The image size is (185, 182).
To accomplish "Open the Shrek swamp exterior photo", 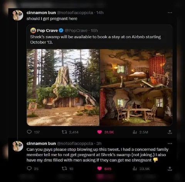I will coord(63,87).
